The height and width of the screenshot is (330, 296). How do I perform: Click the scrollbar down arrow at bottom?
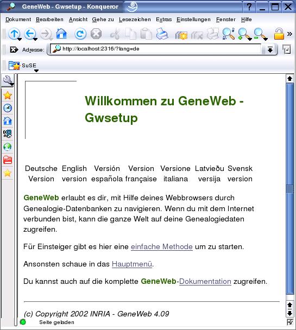tap(290, 313)
